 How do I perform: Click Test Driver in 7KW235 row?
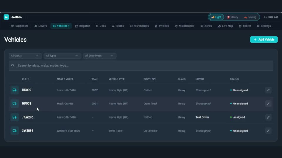point(202,117)
